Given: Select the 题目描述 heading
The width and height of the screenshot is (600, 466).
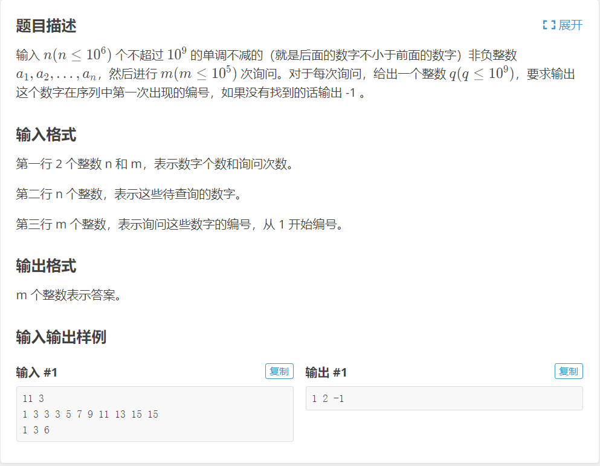Looking at the screenshot, I should click(x=47, y=25).
